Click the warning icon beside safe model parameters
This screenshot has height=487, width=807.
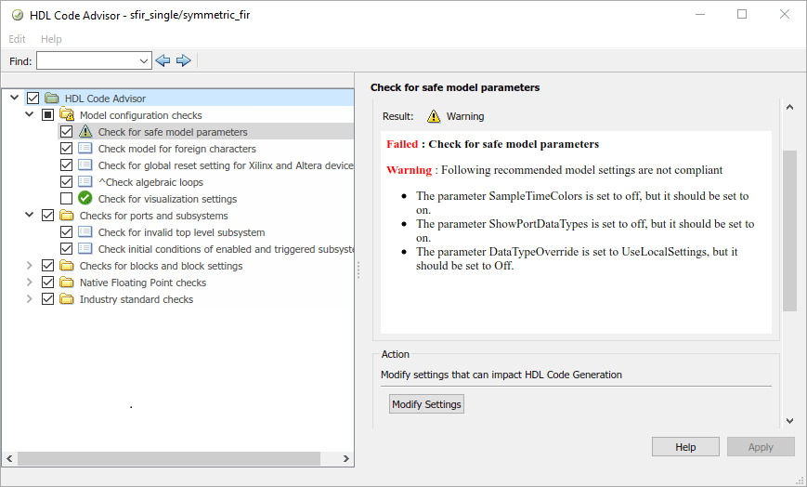pos(85,132)
